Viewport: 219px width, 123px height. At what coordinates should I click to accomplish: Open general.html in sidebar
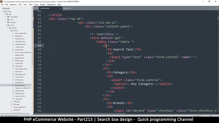20,58
